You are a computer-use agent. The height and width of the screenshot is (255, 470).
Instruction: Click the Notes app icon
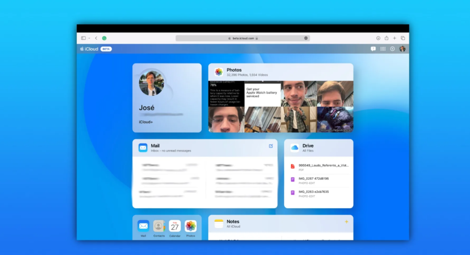[219, 224]
